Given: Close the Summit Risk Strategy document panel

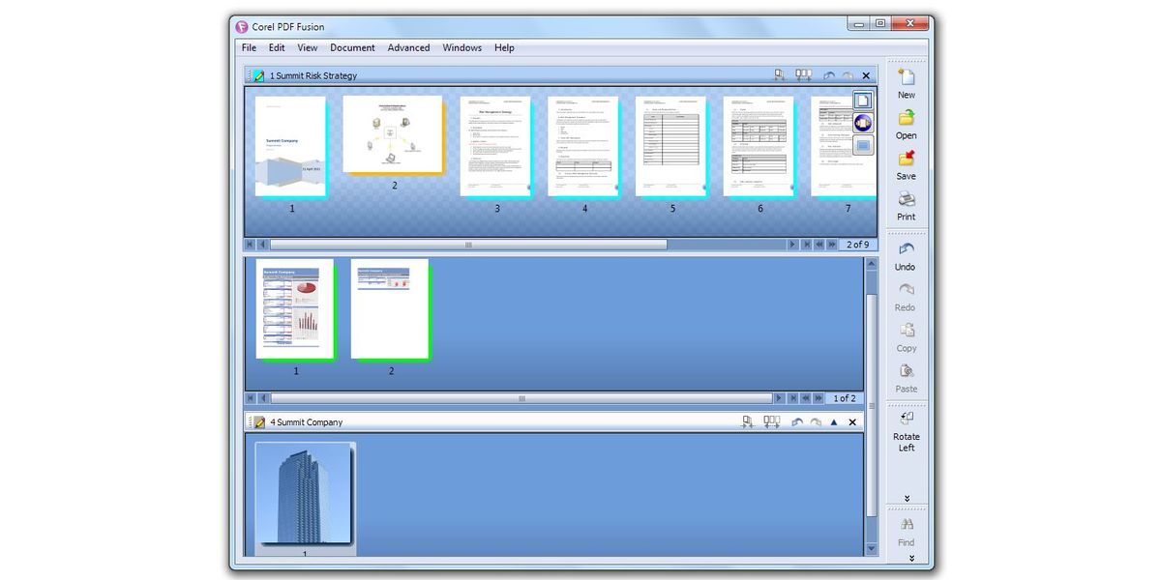Looking at the screenshot, I should tap(866, 75).
